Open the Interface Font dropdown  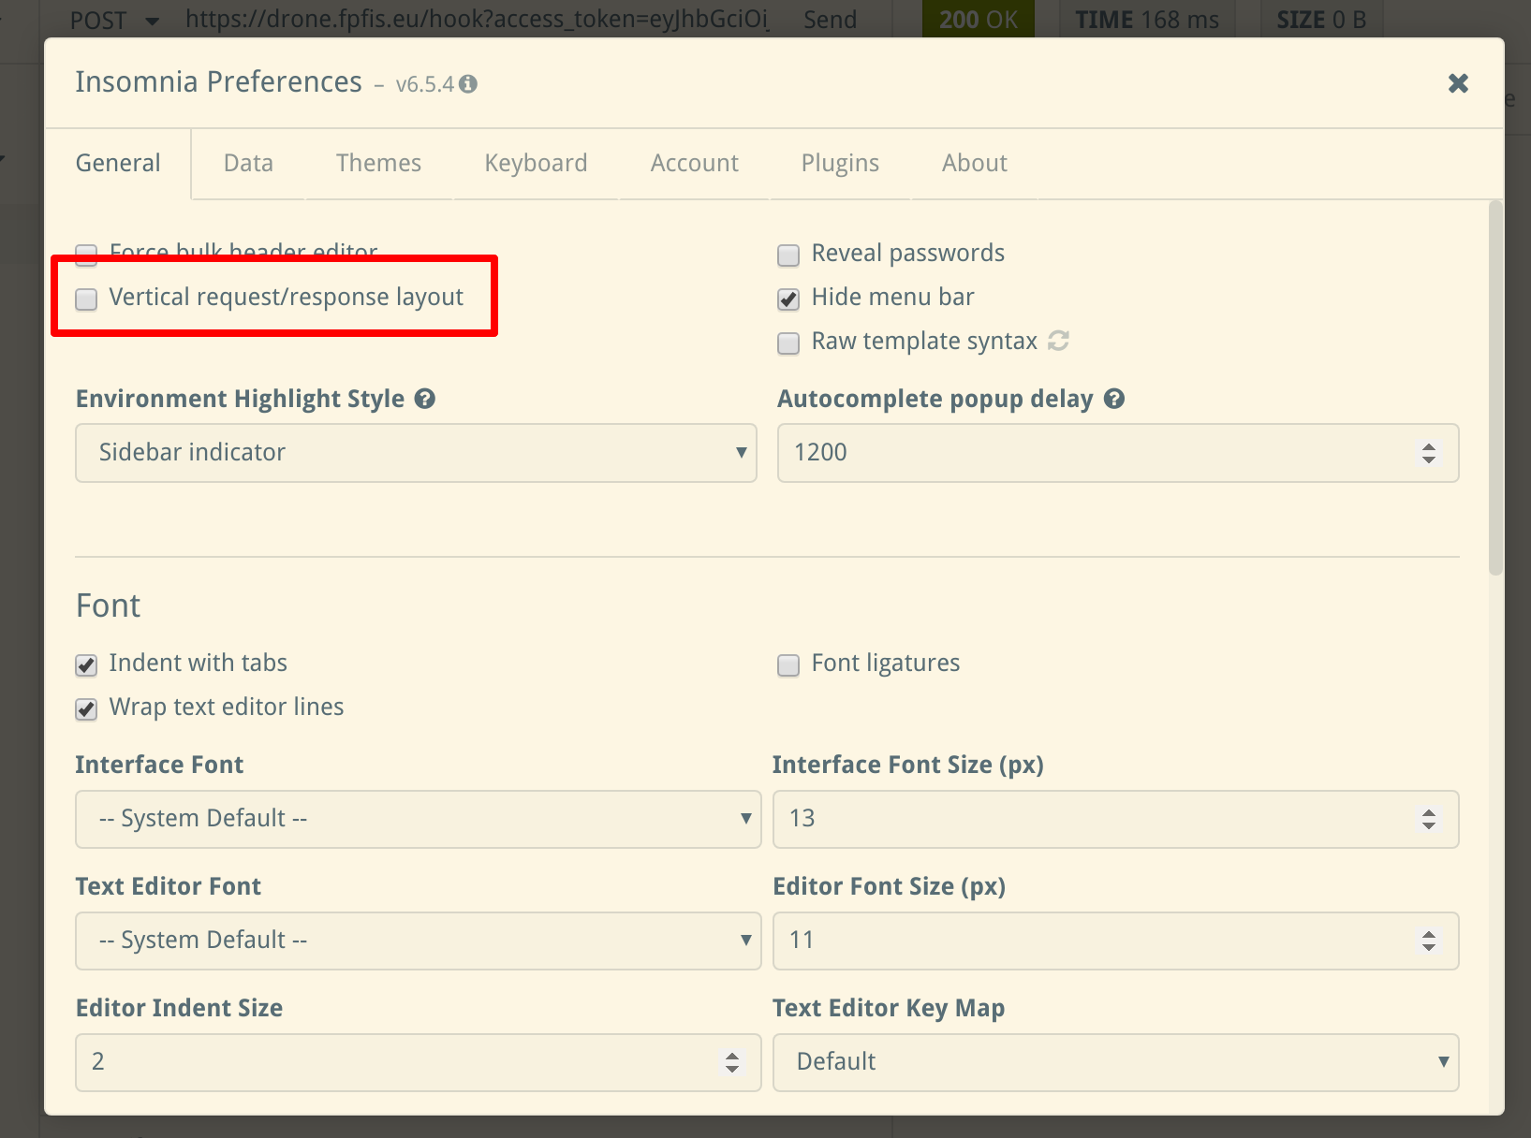click(419, 819)
